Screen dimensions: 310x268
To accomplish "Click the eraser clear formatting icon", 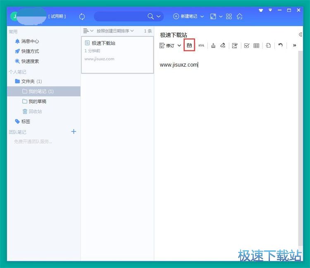I will pyautogui.click(x=223, y=45).
